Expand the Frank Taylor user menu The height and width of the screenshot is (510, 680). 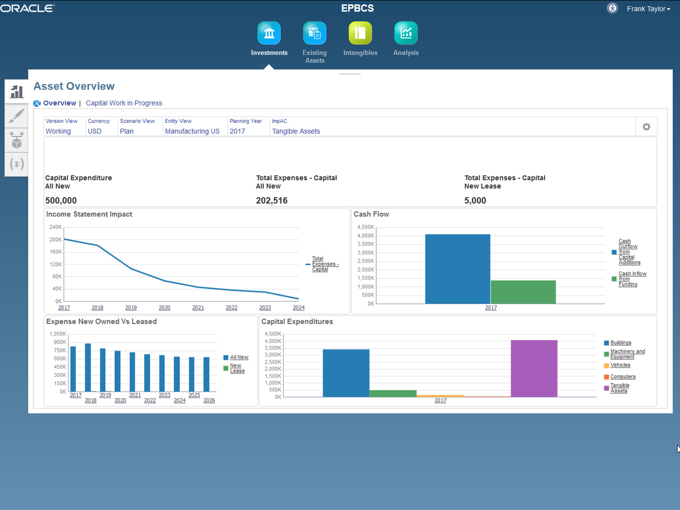pyautogui.click(x=648, y=9)
